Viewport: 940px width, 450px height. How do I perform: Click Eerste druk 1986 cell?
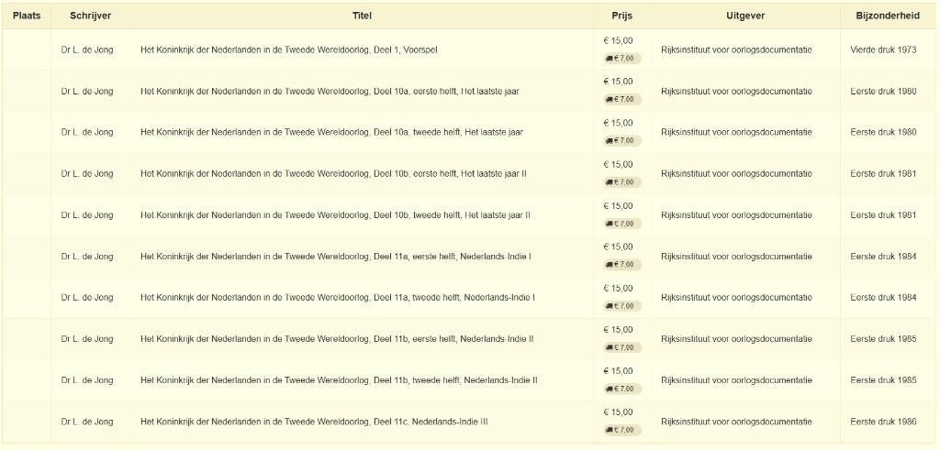883,422
